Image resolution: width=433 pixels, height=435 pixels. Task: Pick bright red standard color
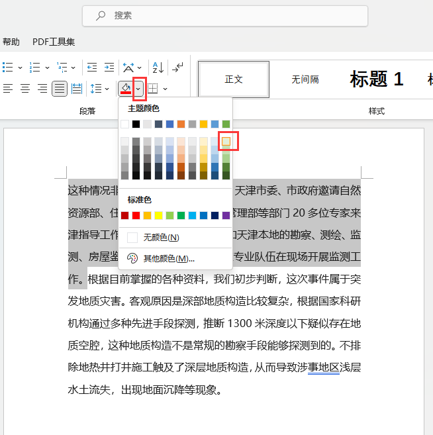(x=136, y=215)
